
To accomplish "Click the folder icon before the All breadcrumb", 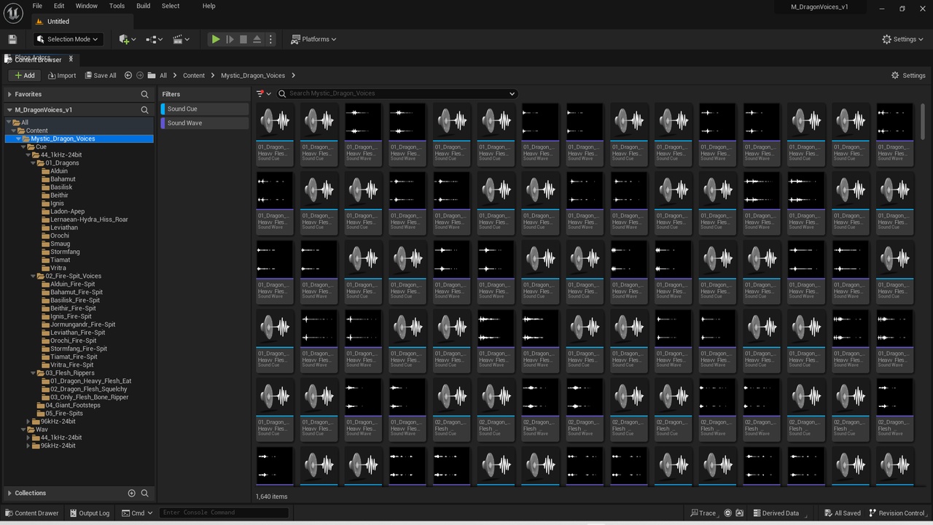I will click(152, 75).
